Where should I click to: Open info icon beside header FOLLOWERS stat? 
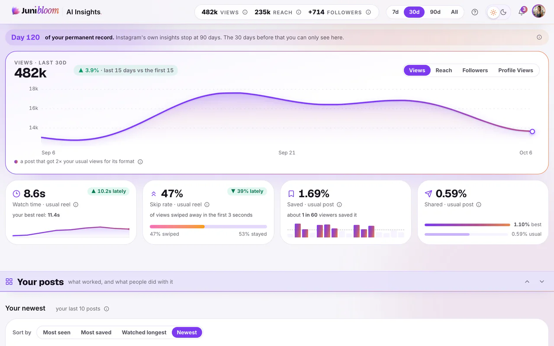(368, 12)
